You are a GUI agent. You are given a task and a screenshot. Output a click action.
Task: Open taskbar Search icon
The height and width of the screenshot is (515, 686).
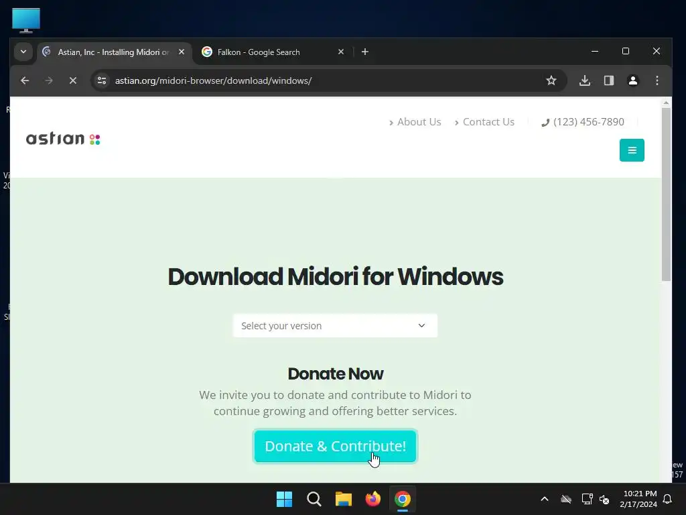pos(314,499)
